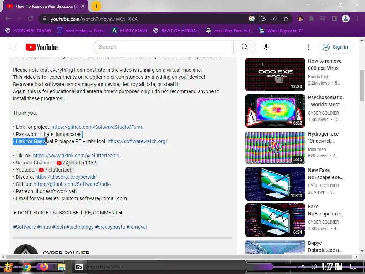The image size is (365, 274).
Task: Click the horizontal scrollbar right arrow
Action: 356,257
